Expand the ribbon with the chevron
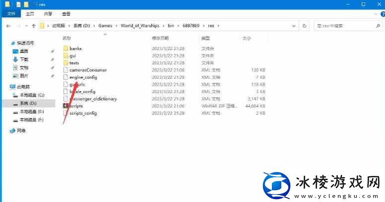 (x=376, y=14)
